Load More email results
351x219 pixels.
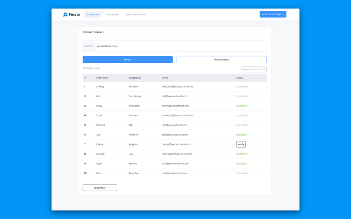[100, 188]
